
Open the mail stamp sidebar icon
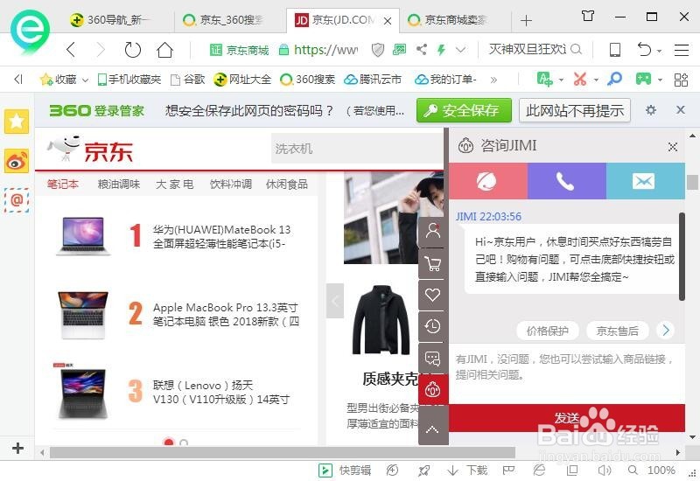17,200
